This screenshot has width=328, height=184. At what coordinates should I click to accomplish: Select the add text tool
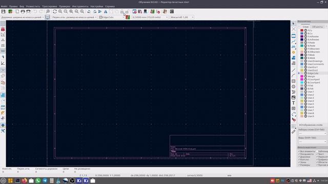pyautogui.click(x=294, y=103)
